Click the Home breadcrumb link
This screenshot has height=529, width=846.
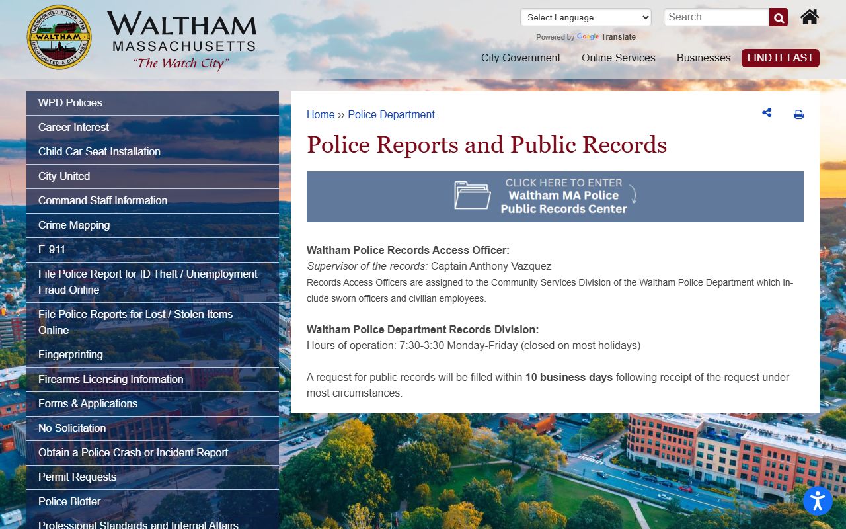click(x=321, y=114)
